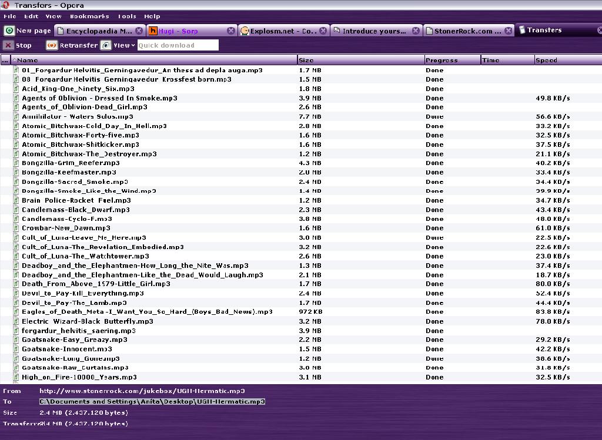Click the Stop button icon
This screenshot has height=440, width=602.
click(8, 45)
